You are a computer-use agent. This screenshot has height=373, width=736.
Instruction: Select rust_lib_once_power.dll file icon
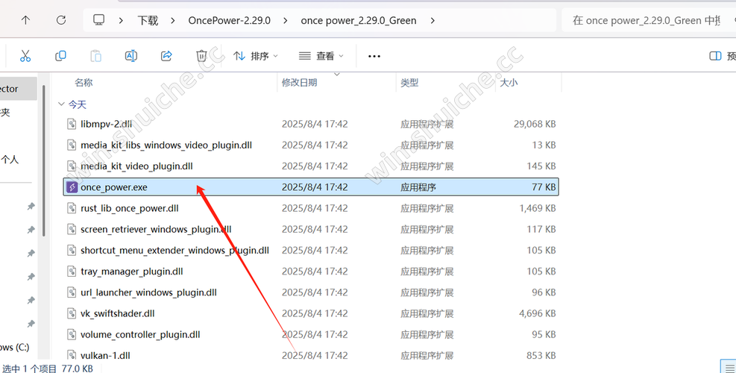(x=72, y=208)
